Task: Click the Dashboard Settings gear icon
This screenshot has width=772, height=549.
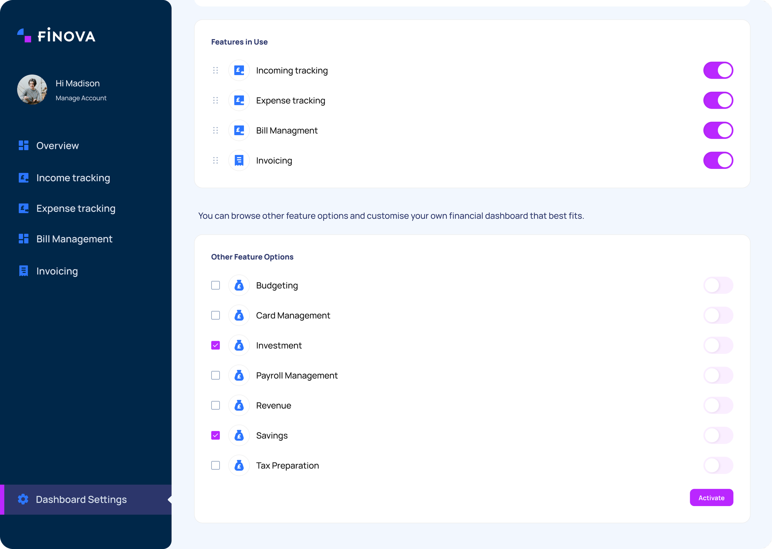Action: pos(23,499)
